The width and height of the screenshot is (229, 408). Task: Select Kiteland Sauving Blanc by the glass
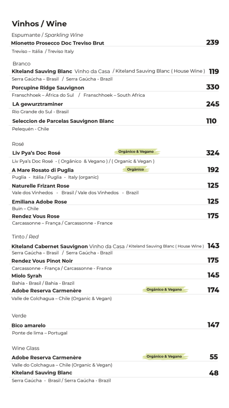tap(42, 373)
